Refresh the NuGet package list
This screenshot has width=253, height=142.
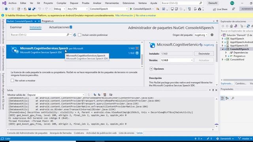pos(75,35)
